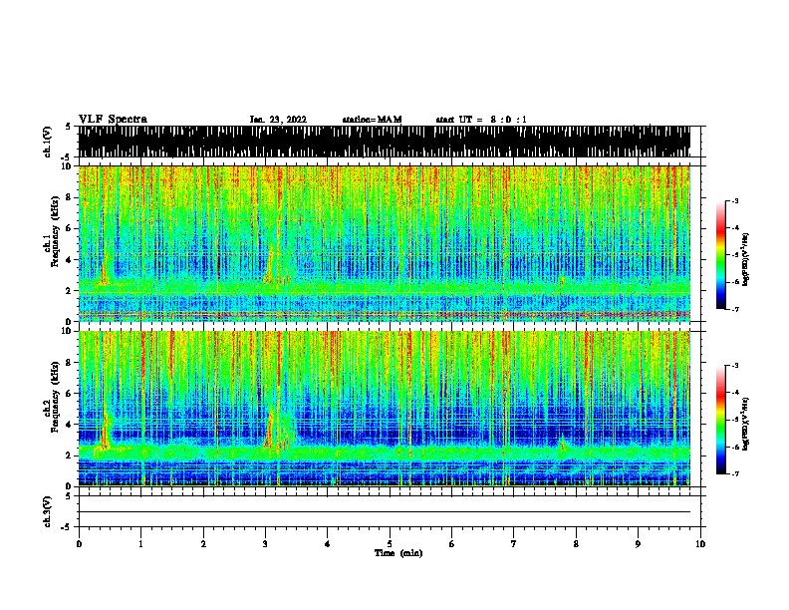
Task: Click the ch.3 flat line trace
Action: tap(385, 512)
